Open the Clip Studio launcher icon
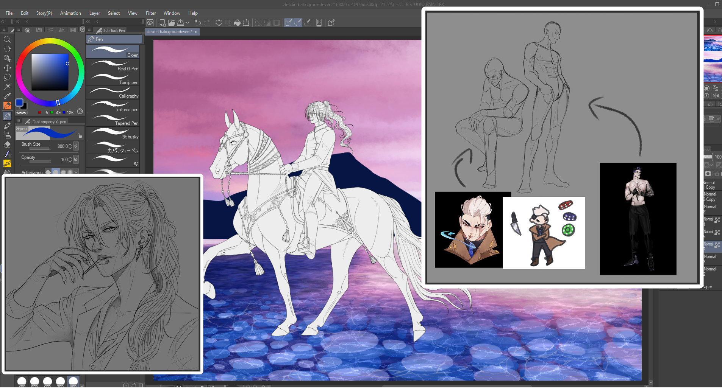 pos(150,23)
